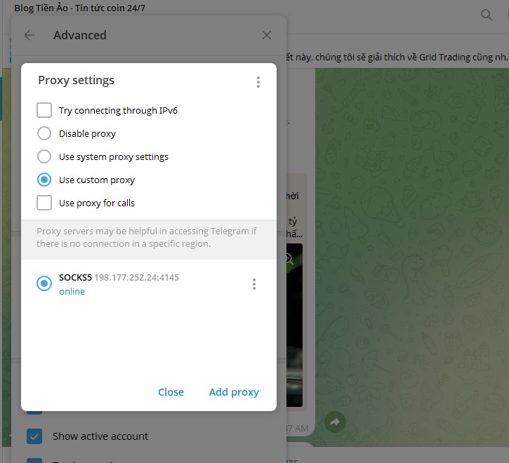The image size is (509, 463).
Task: Select Disable proxy option
Action: tap(44, 133)
